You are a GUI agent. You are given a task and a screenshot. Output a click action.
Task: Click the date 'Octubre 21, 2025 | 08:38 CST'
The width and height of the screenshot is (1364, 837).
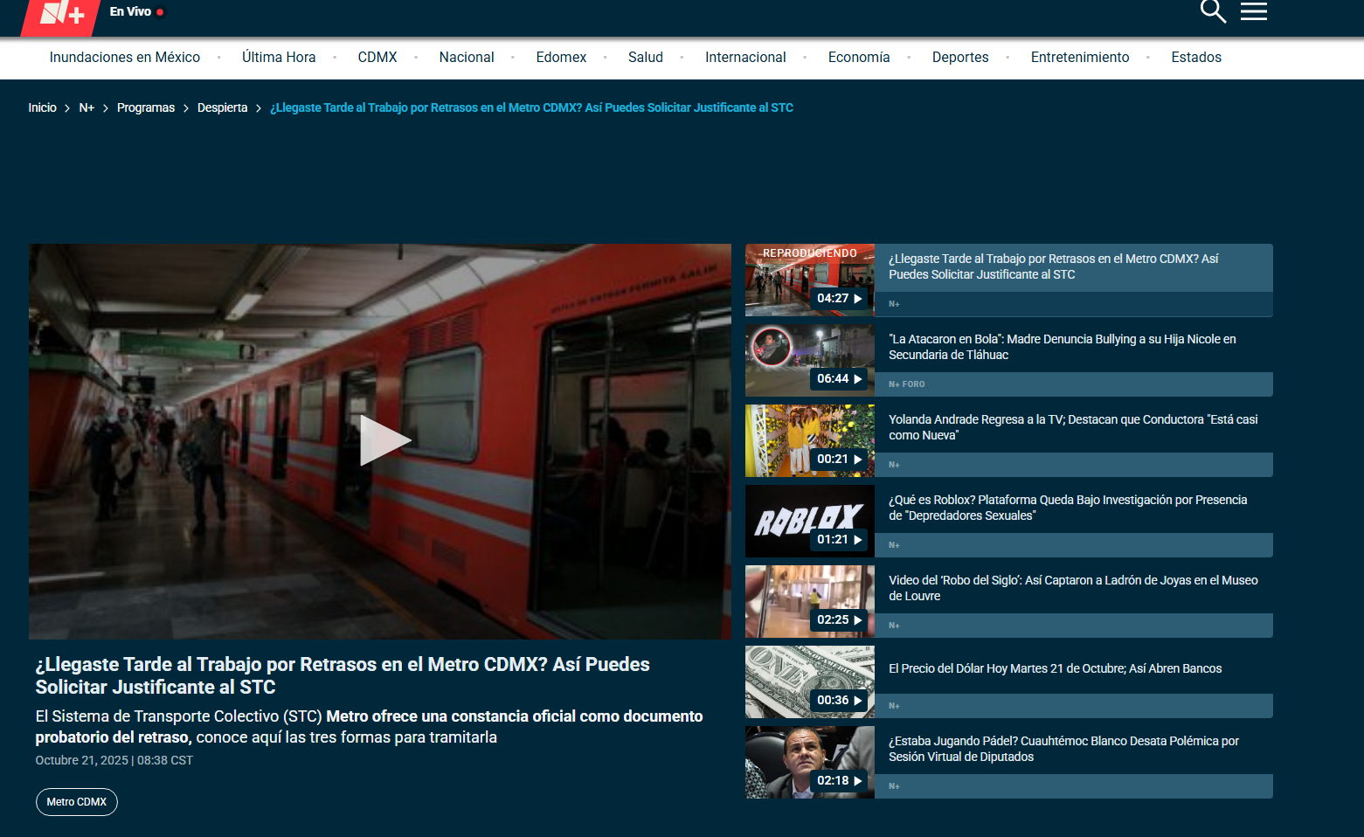click(114, 760)
